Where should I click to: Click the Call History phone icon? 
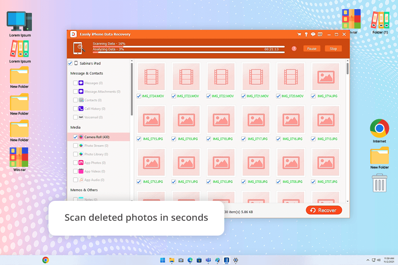point(81,108)
